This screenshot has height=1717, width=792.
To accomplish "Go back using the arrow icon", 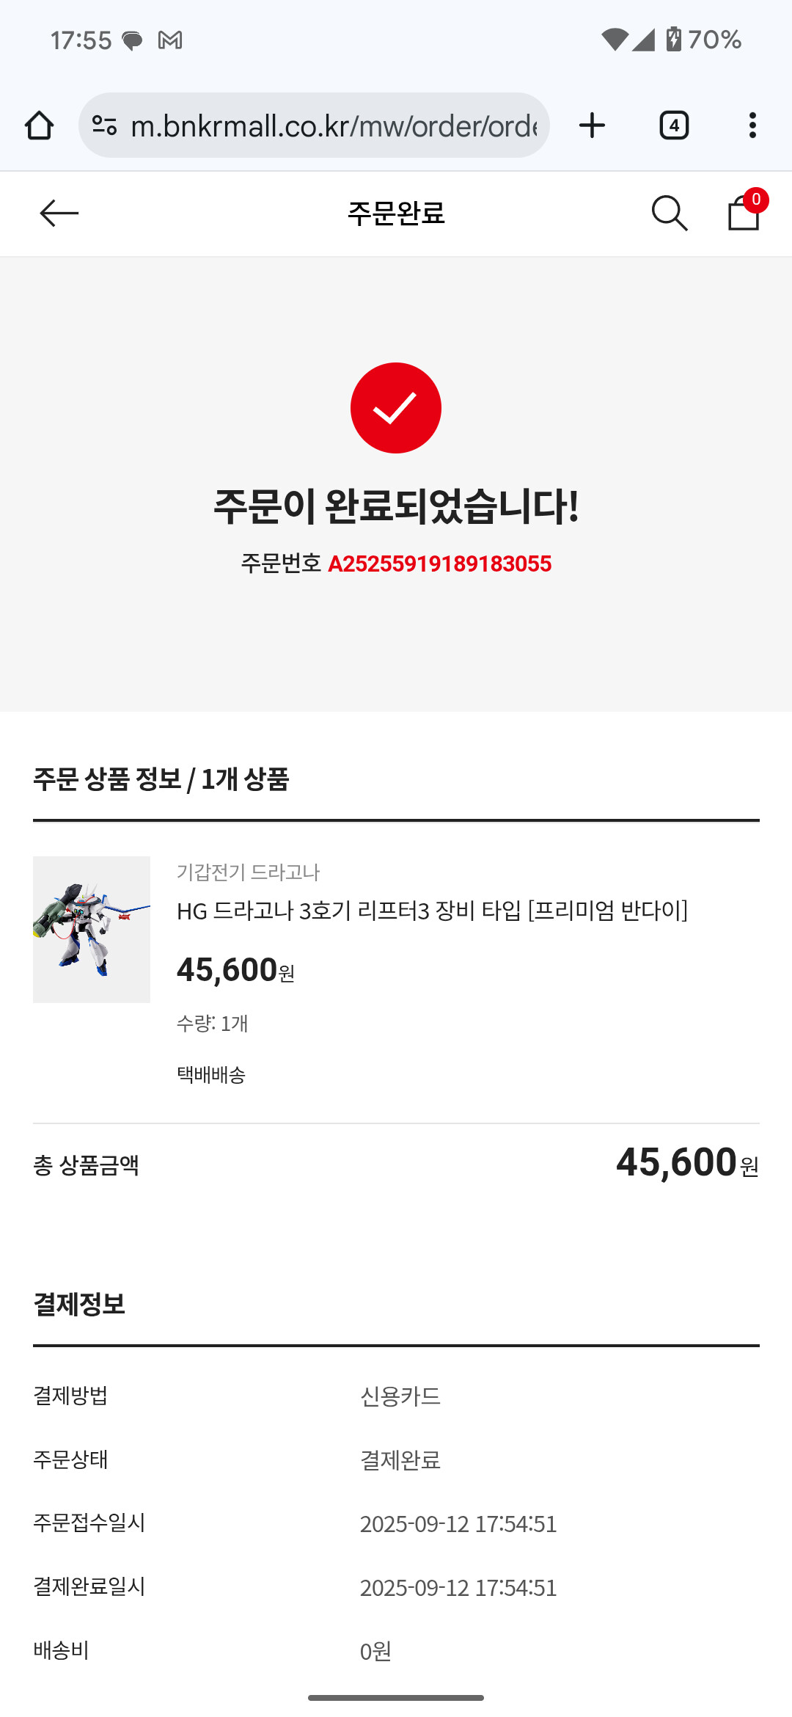I will [x=59, y=214].
